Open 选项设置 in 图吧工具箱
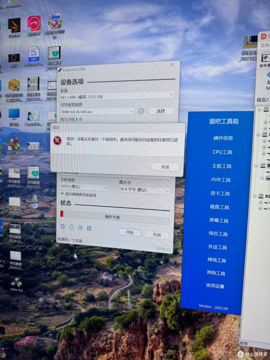The width and height of the screenshot is (270, 360). 215,286
